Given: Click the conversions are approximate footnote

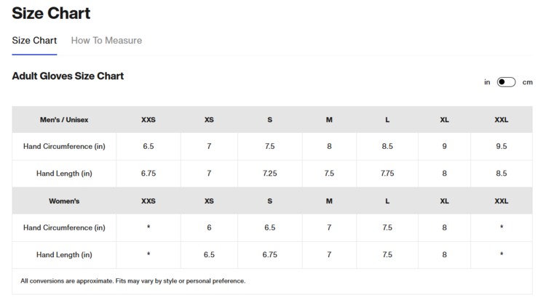Looking at the screenshot, I should 132,280.
